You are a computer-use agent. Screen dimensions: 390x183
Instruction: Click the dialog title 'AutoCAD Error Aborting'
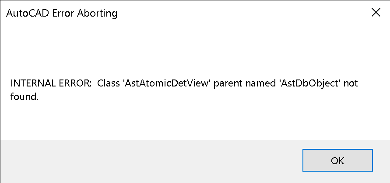[62, 14]
